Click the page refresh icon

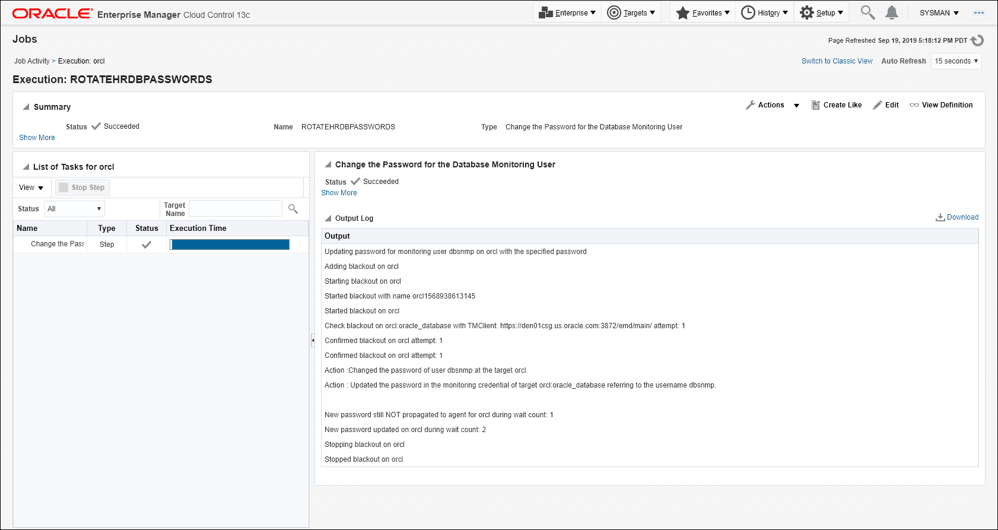[x=977, y=40]
